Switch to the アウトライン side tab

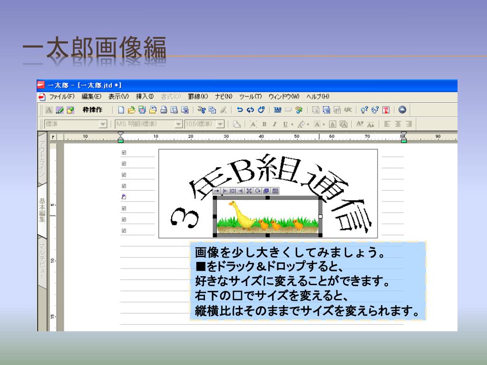[x=42, y=158]
